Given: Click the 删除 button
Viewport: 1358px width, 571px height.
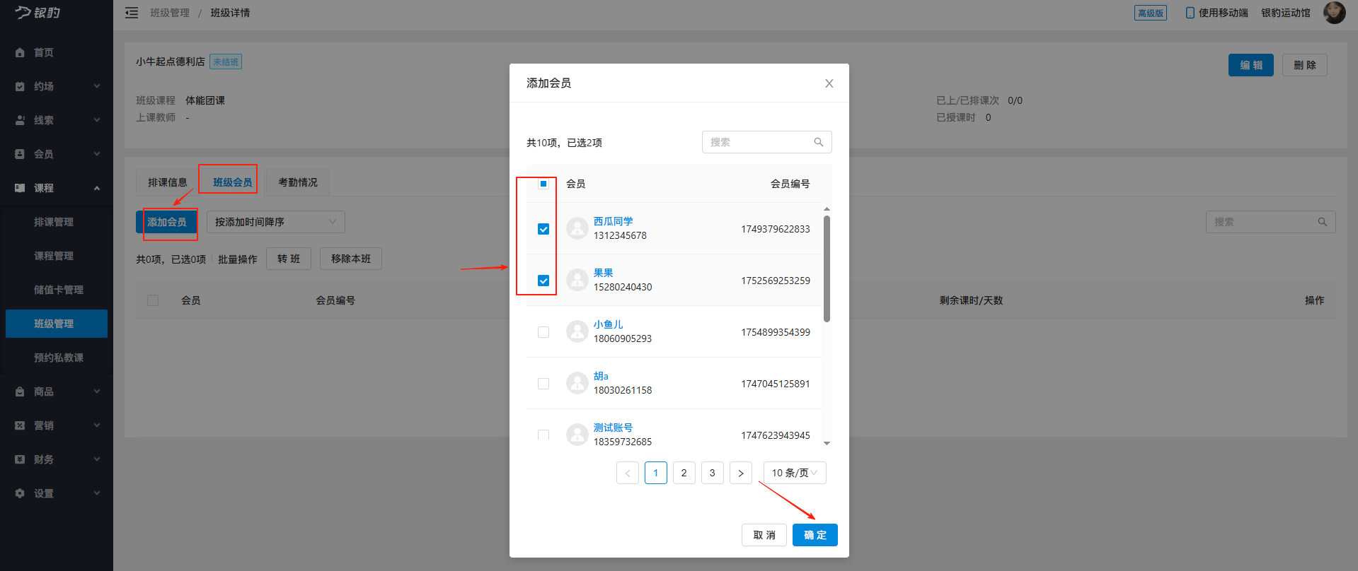Looking at the screenshot, I should pyautogui.click(x=1305, y=65).
